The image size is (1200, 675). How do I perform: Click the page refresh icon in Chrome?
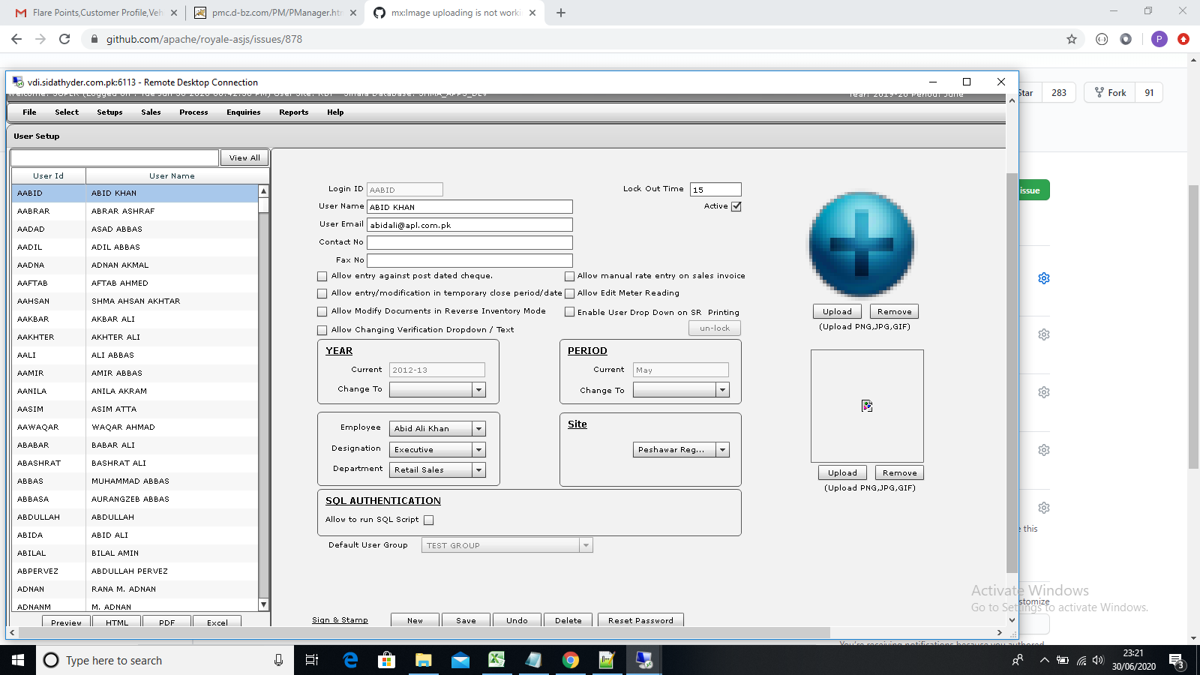[x=64, y=38]
